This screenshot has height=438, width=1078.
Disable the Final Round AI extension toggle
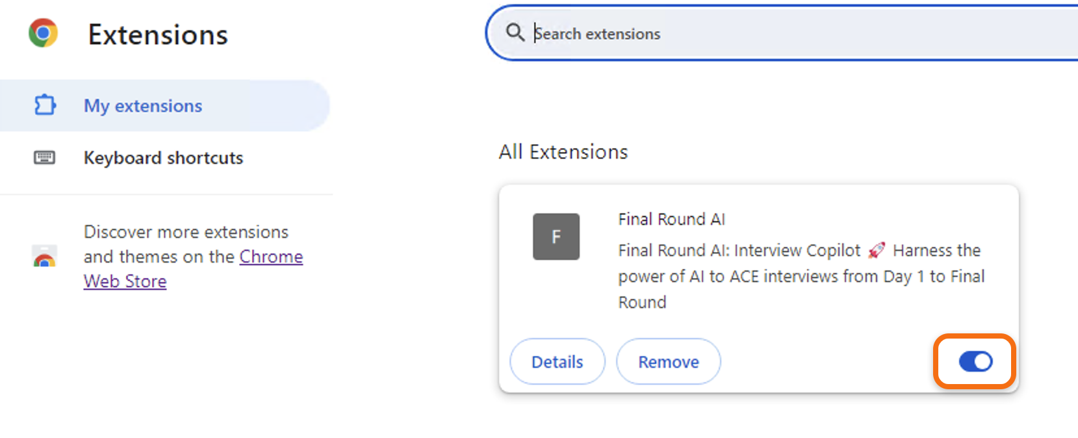point(975,361)
